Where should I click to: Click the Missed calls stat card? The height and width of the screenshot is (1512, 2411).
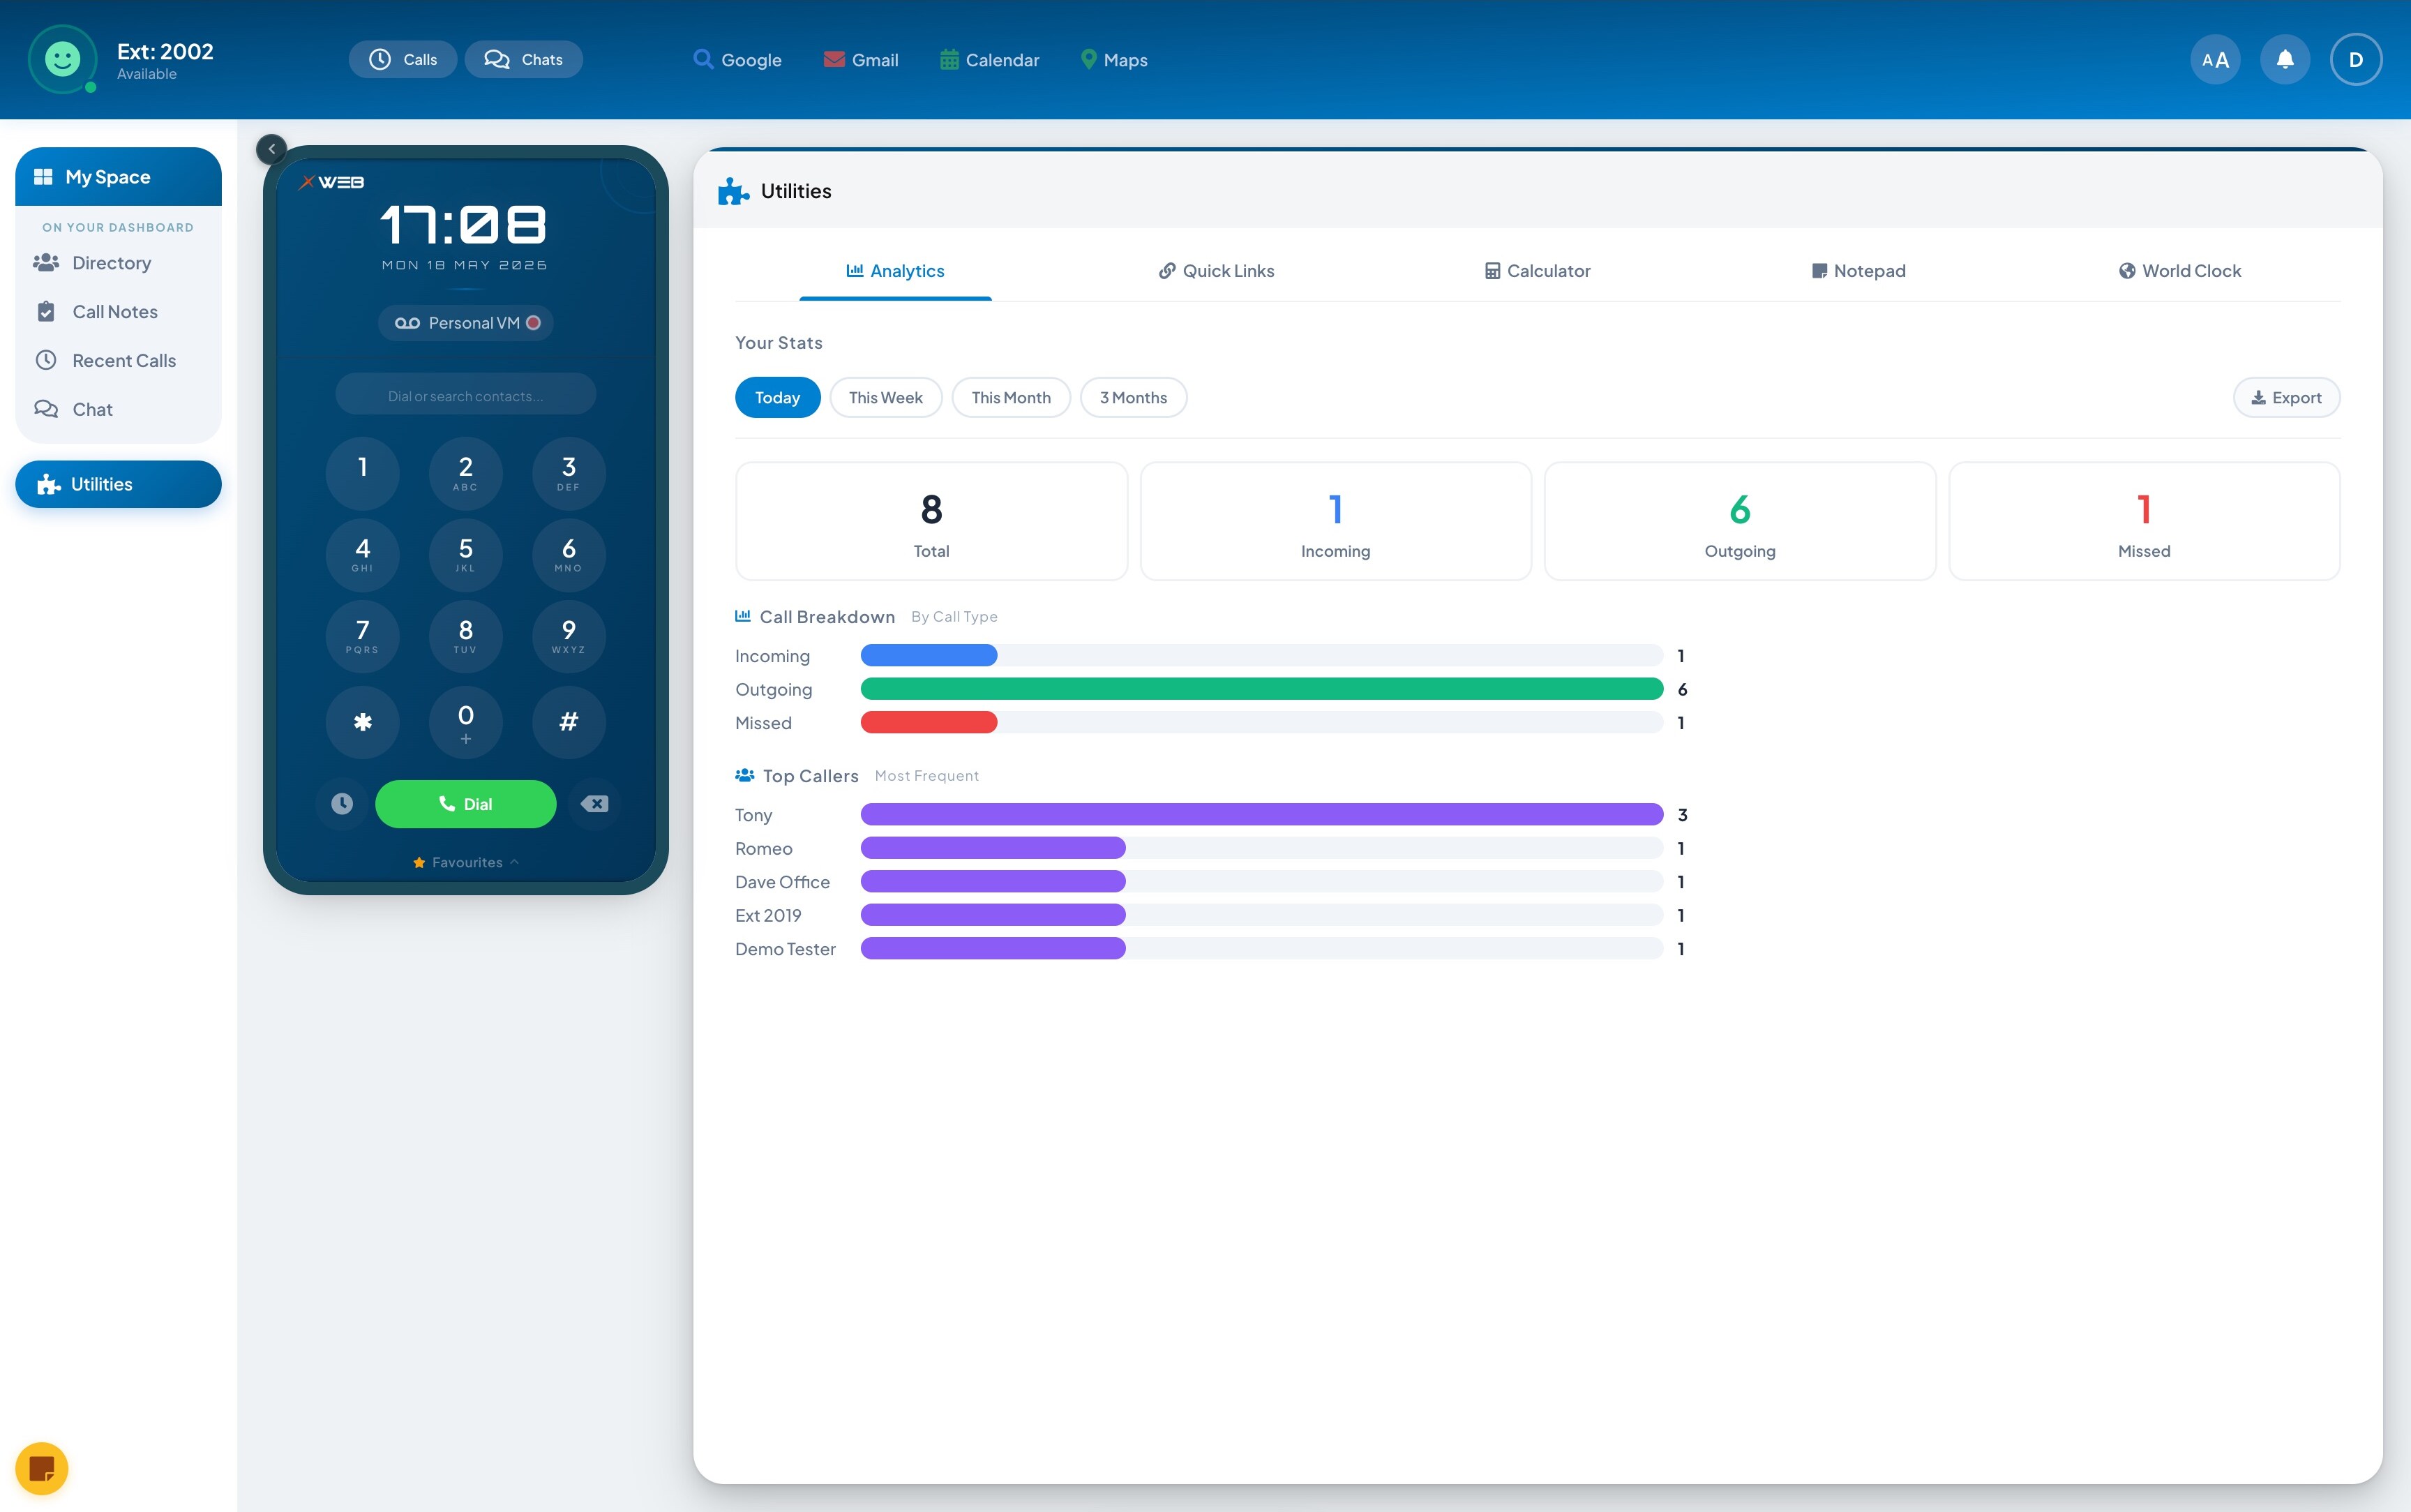coord(2144,522)
